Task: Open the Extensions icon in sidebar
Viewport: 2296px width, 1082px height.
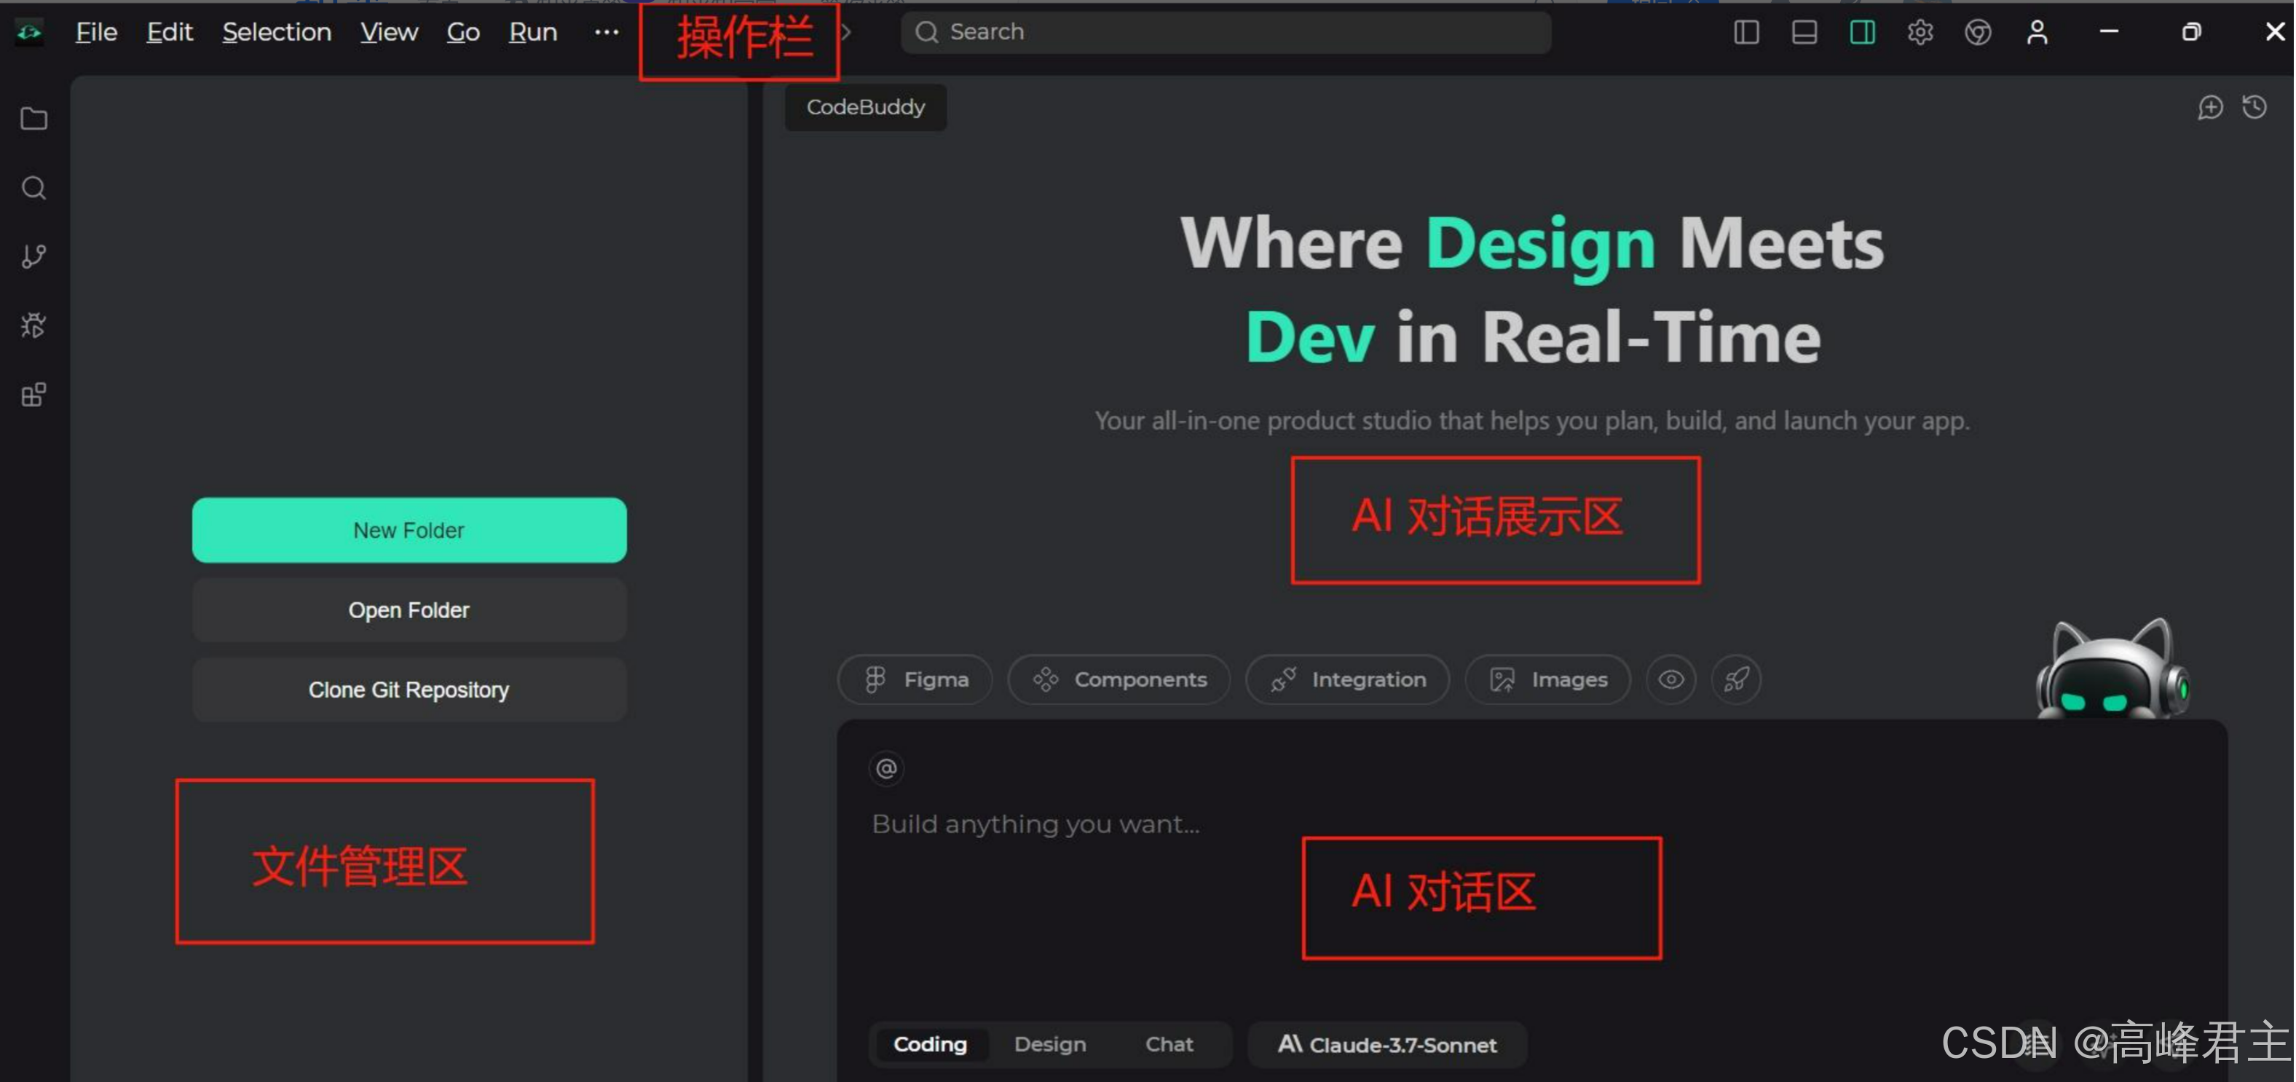Action: coord(34,395)
